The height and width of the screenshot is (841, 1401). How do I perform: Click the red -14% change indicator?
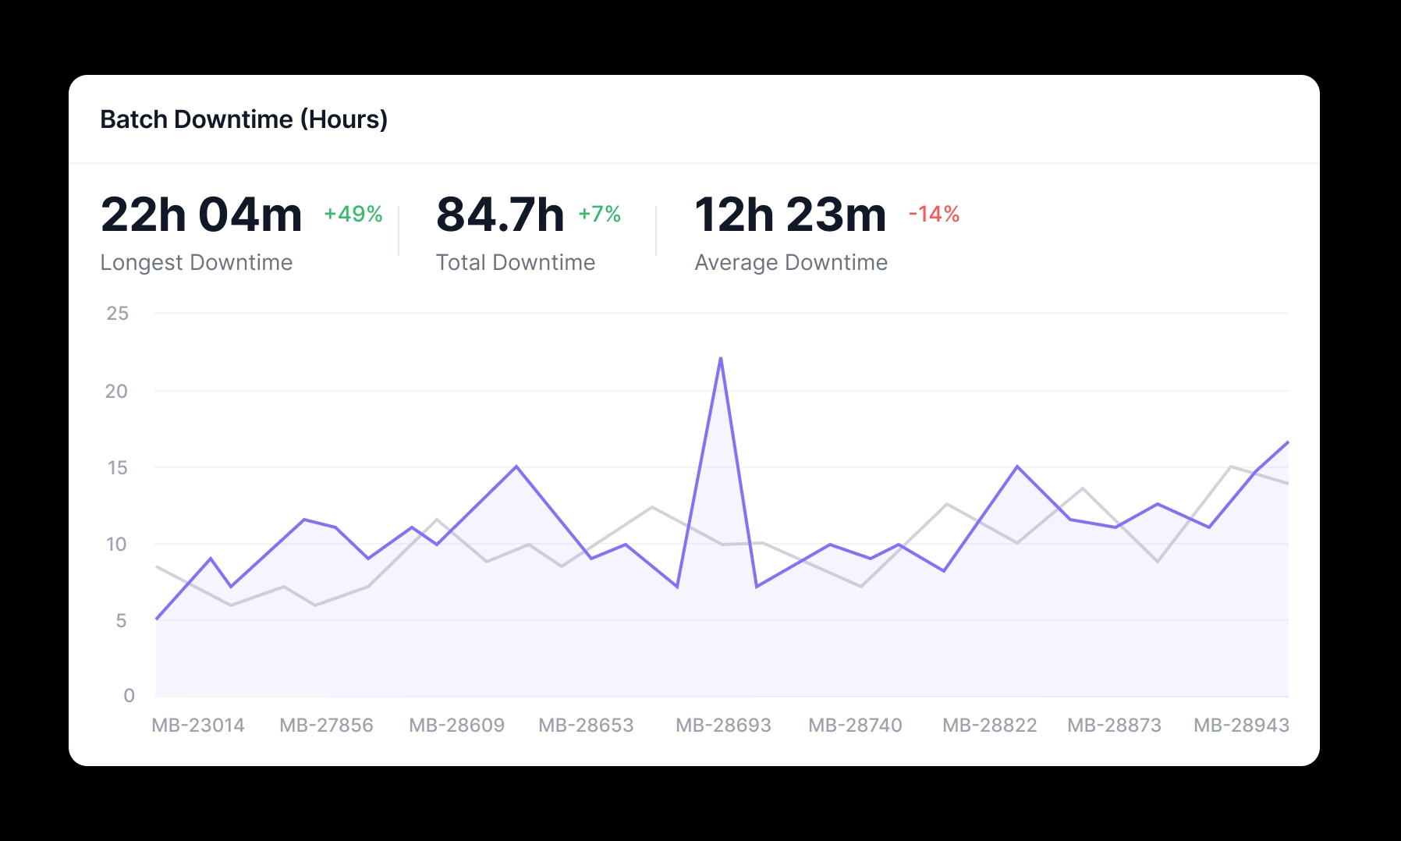934,214
